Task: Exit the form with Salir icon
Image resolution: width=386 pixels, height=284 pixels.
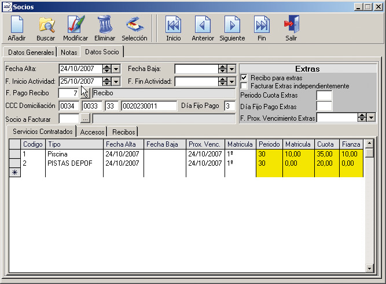Action: click(292, 24)
